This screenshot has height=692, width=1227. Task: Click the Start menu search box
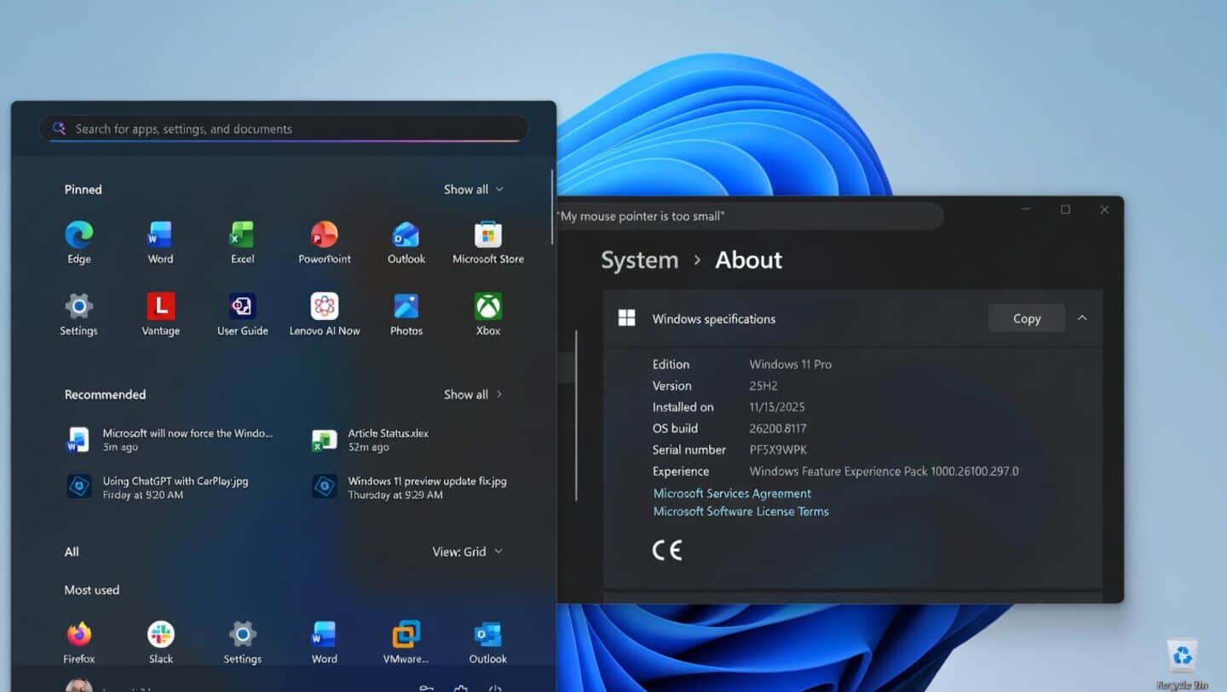(284, 129)
